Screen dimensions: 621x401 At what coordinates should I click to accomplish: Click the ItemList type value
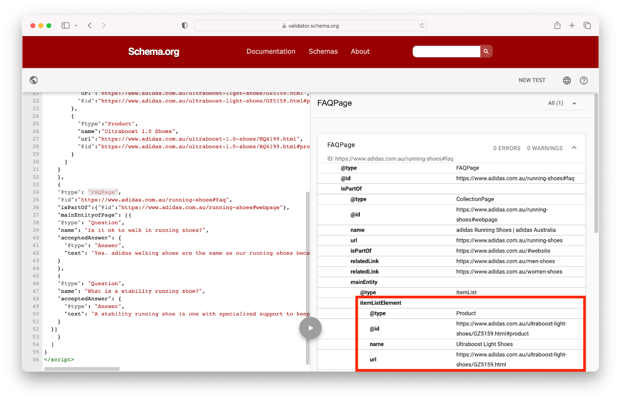[x=467, y=293]
